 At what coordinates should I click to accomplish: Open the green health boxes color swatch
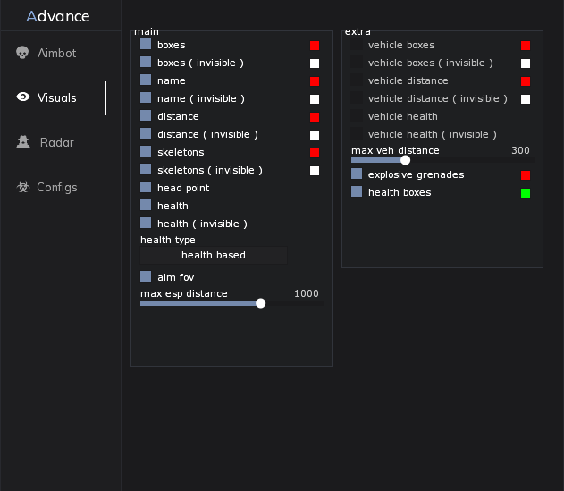[526, 193]
